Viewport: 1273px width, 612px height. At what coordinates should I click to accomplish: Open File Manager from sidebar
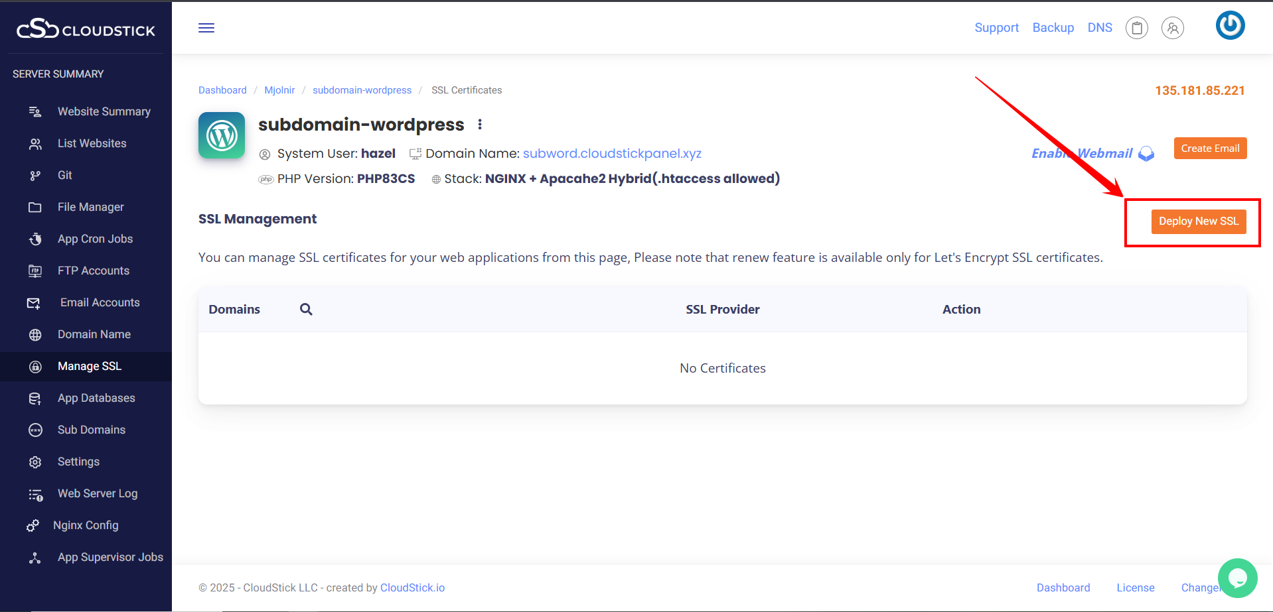click(90, 207)
